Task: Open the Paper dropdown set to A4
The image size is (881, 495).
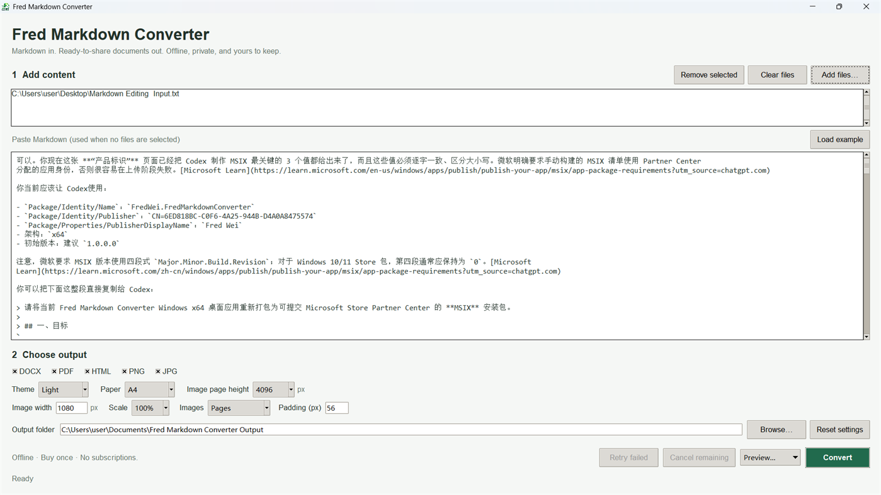Action: (149, 390)
